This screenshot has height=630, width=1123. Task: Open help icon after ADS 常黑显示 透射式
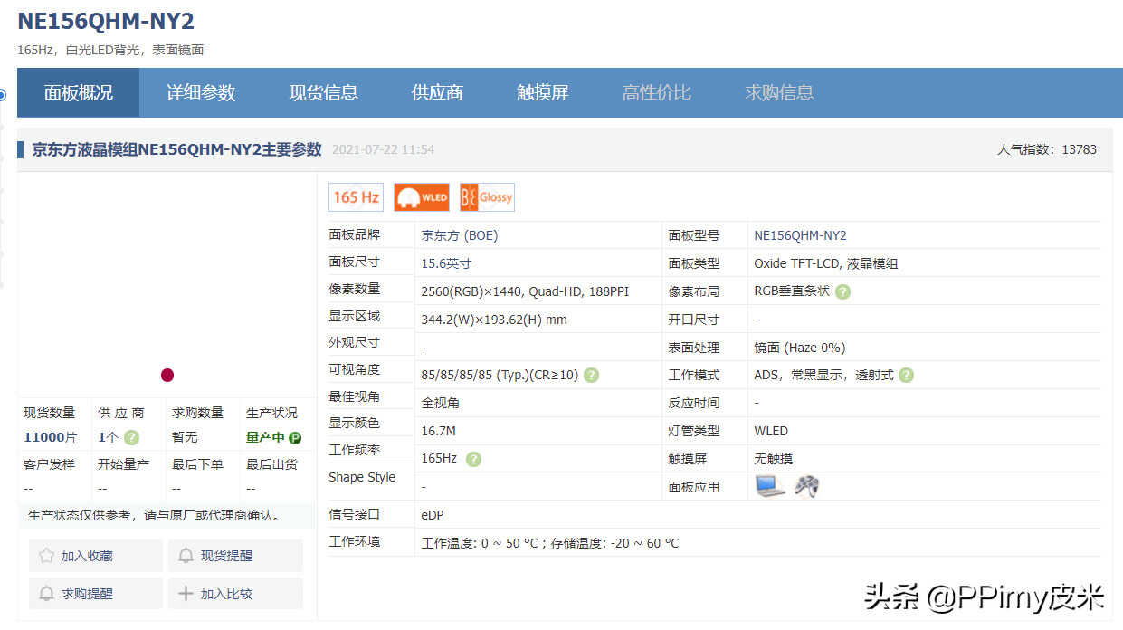pyautogui.click(x=906, y=375)
